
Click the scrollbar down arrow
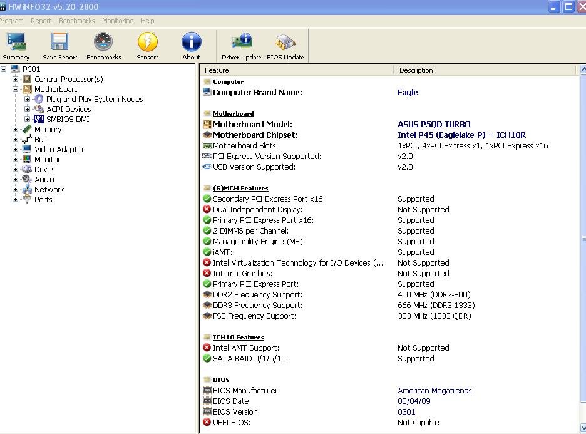[x=583, y=428]
